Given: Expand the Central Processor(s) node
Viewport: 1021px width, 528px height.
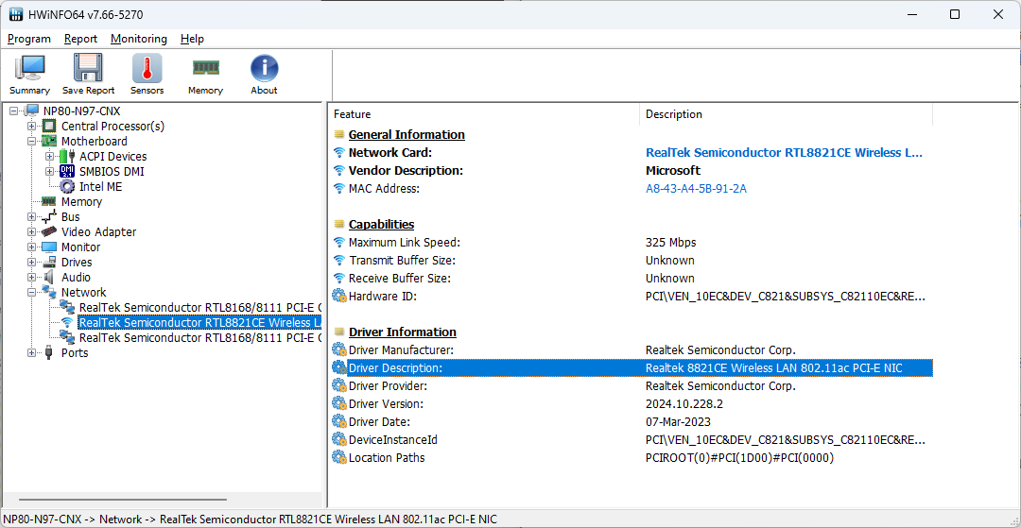Looking at the screenshot, I should point(32,127).
